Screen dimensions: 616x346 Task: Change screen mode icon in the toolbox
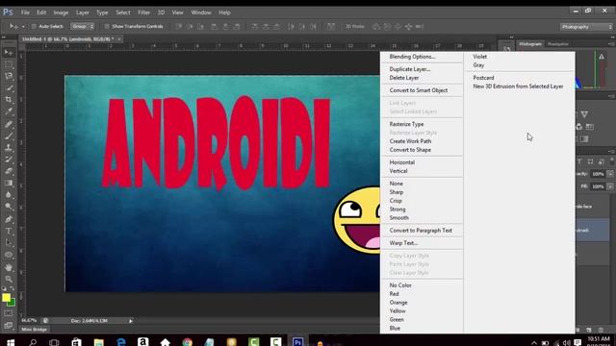9,325
